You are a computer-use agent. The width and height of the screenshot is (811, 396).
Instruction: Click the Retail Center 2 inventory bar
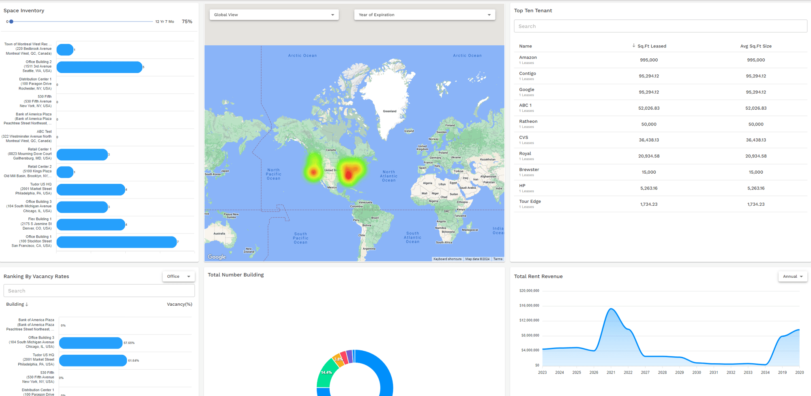coord(65,172)
